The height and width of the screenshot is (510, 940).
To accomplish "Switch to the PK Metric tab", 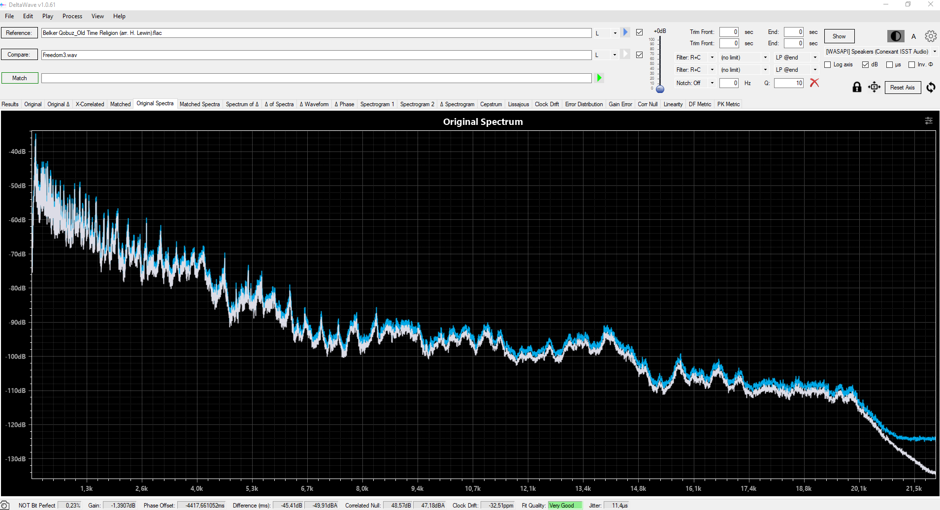I will [x=728, y=104].
